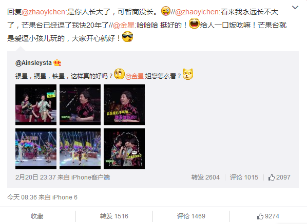Click the wide-eyed emoji before @金星
The height and width of the screenshot is (224, 307).
click(x=119, y=74)
